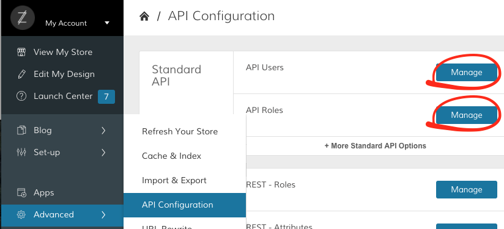
Task: Expand the Set-up menu chevron
Action: click(x=103, y=152)
